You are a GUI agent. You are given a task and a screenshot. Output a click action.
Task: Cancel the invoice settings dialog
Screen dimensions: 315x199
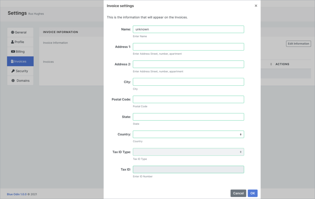click(x=238, y=193)
